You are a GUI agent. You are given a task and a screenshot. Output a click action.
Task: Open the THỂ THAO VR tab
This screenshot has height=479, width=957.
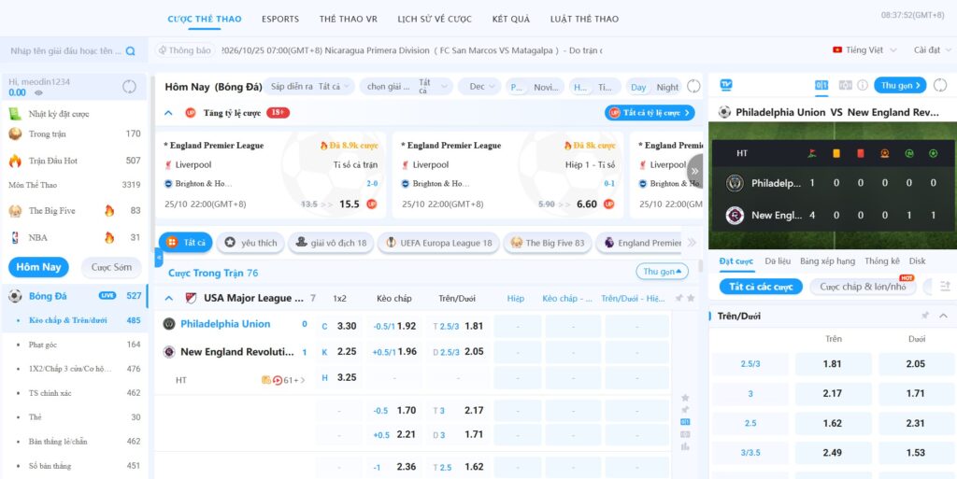point(348,19)
